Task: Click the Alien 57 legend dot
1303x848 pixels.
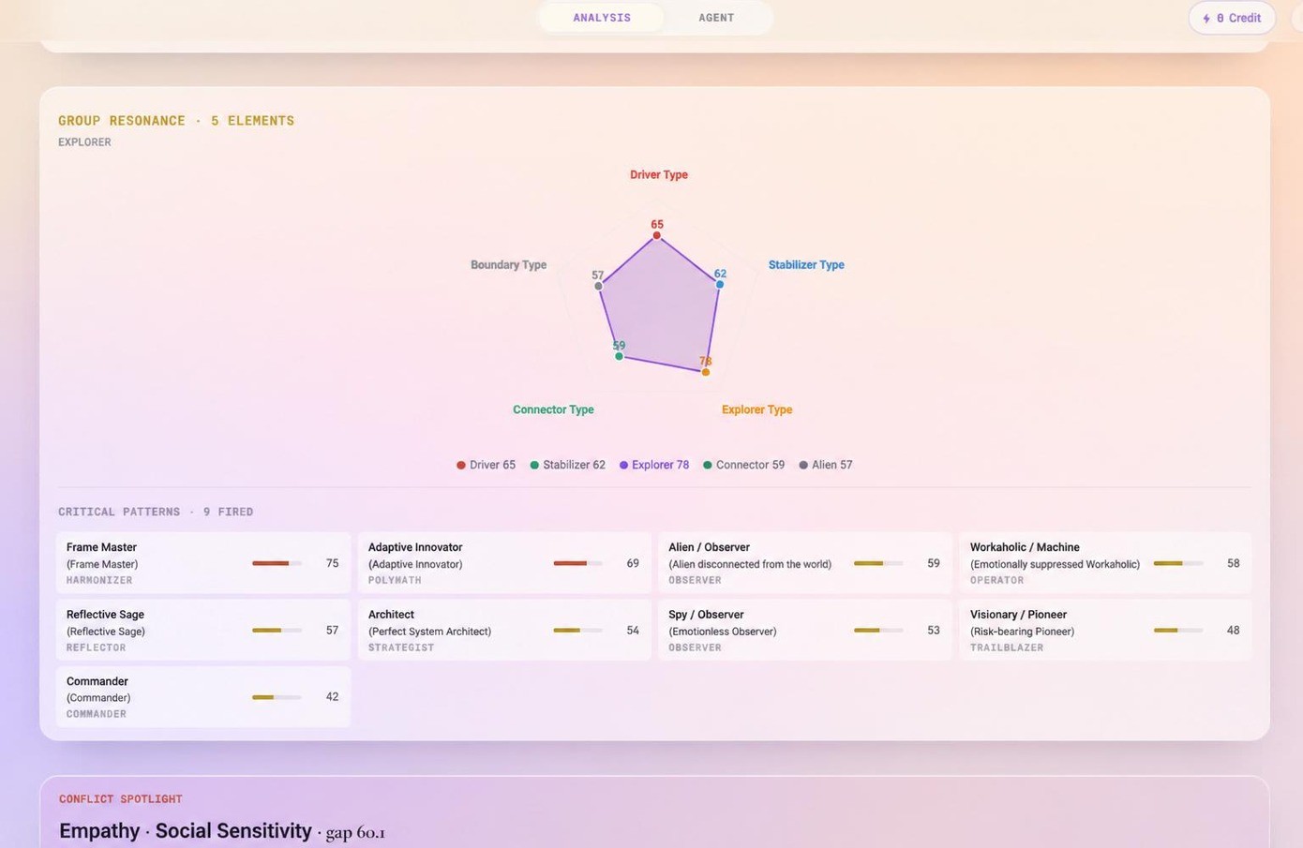Action: point(803,465)
